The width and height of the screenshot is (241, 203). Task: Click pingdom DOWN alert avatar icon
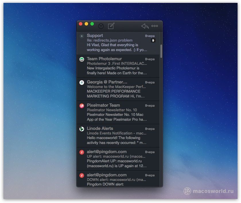pos(82,175)
